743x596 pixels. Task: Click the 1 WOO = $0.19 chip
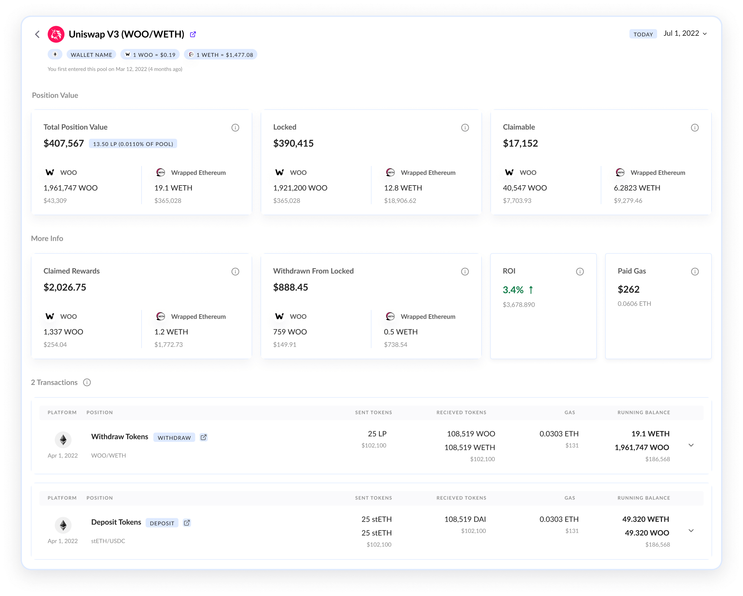(x=150, y=55)
